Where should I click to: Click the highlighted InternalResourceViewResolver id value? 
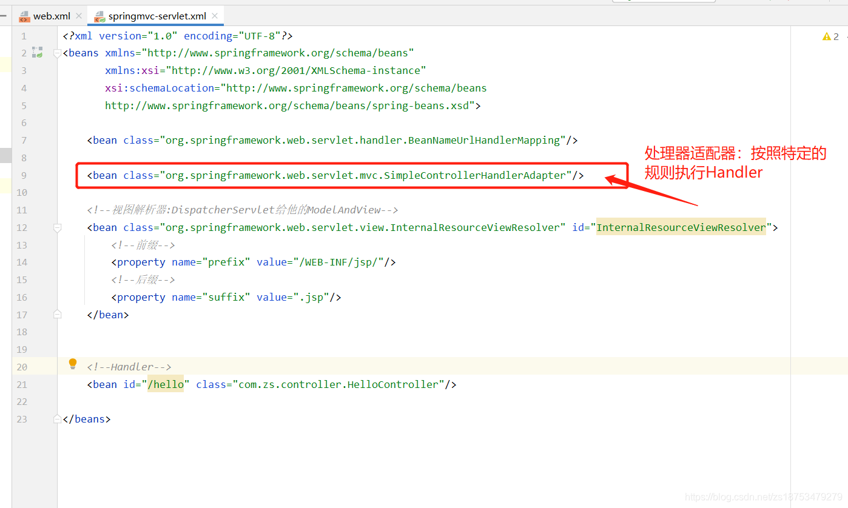681,227
